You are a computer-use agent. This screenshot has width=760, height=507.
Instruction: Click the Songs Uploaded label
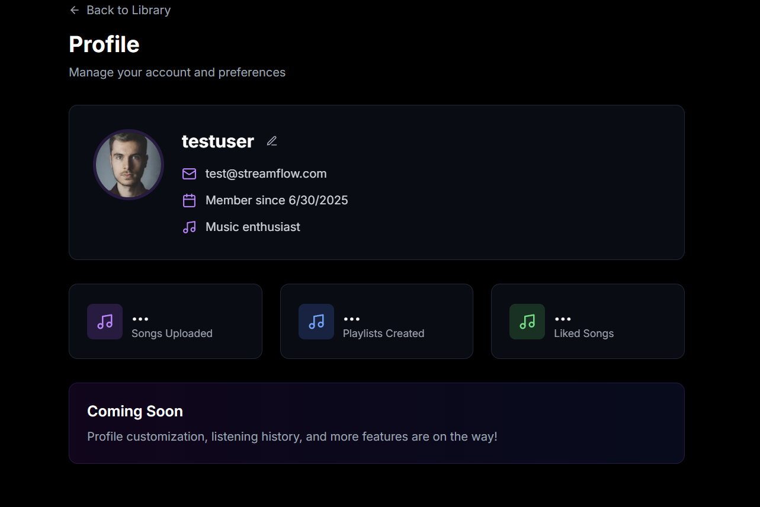[172, 333]
